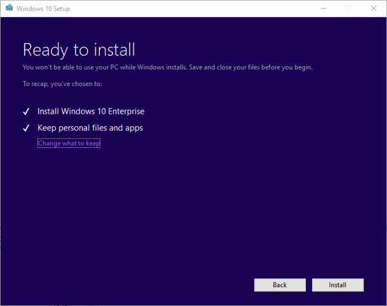Screen dimensions: 387x306
Task: Click the 'To recap, you've chosen to' line
Action: coord(62,84)
